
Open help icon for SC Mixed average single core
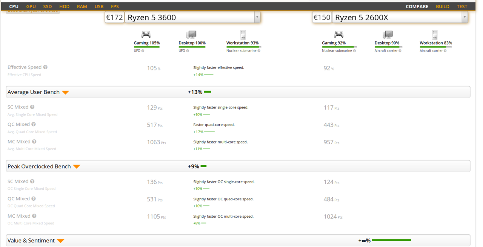point(32,107)
